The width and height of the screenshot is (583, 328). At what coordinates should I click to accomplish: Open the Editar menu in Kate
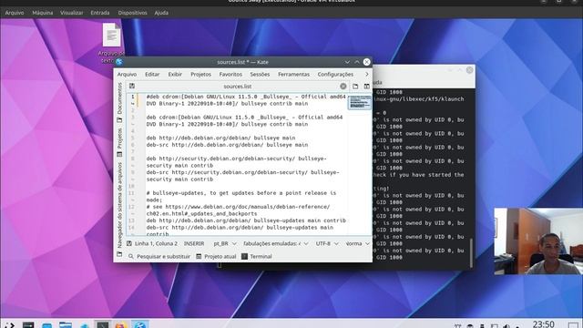(152, 75)
